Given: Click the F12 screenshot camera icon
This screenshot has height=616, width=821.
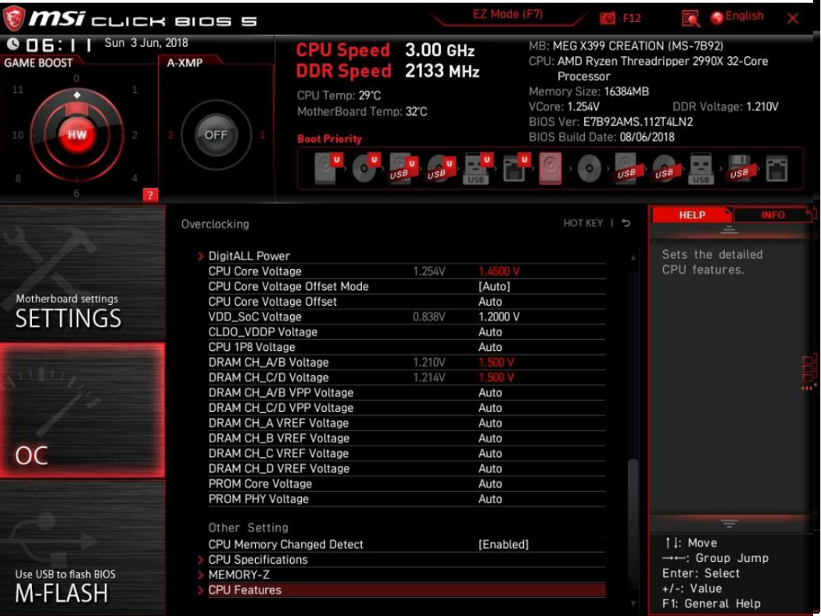Looking at the screenshot, I should click(x=608, y=18).
